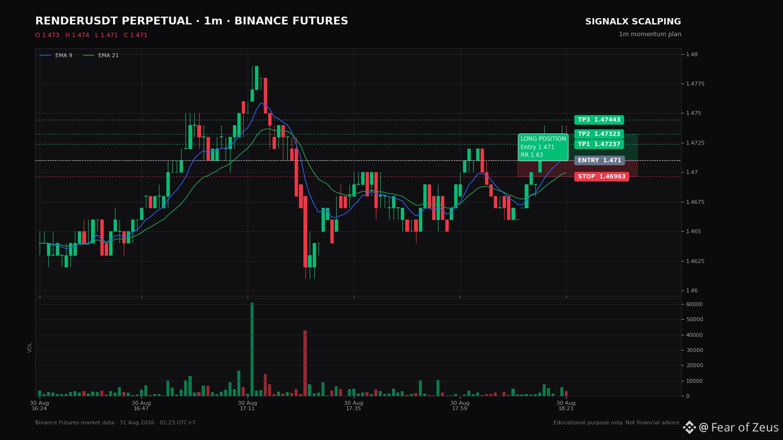The height and width of the screenshot is (440, 783).
Task: Click the TP1 1.47237 price label
Action: (x=599, y=144)
